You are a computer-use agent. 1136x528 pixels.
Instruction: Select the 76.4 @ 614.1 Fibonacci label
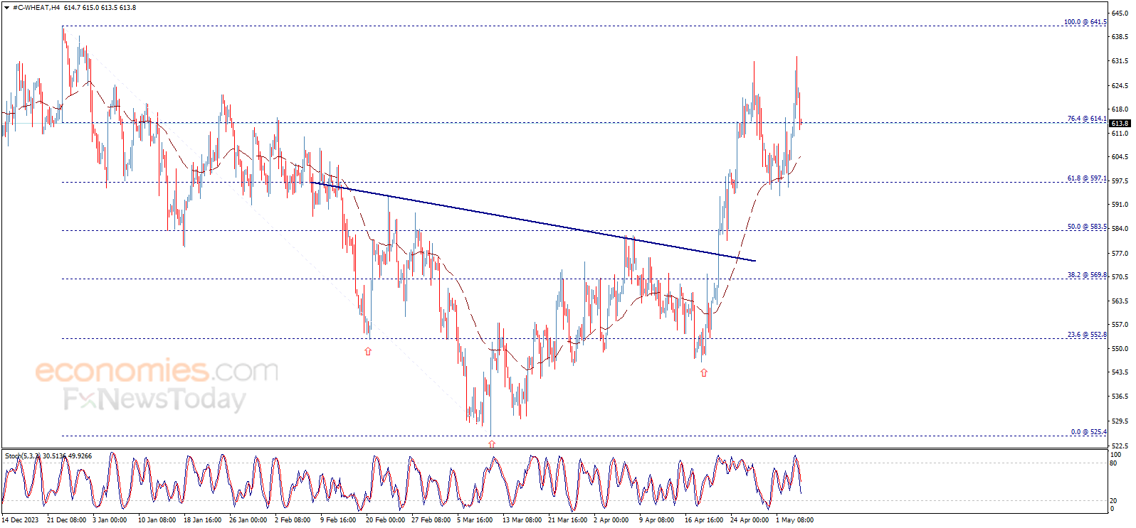click(x=1087, y=119)
